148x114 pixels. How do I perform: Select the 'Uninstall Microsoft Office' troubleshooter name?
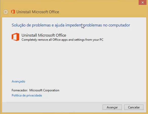click(x=44, y=35)
